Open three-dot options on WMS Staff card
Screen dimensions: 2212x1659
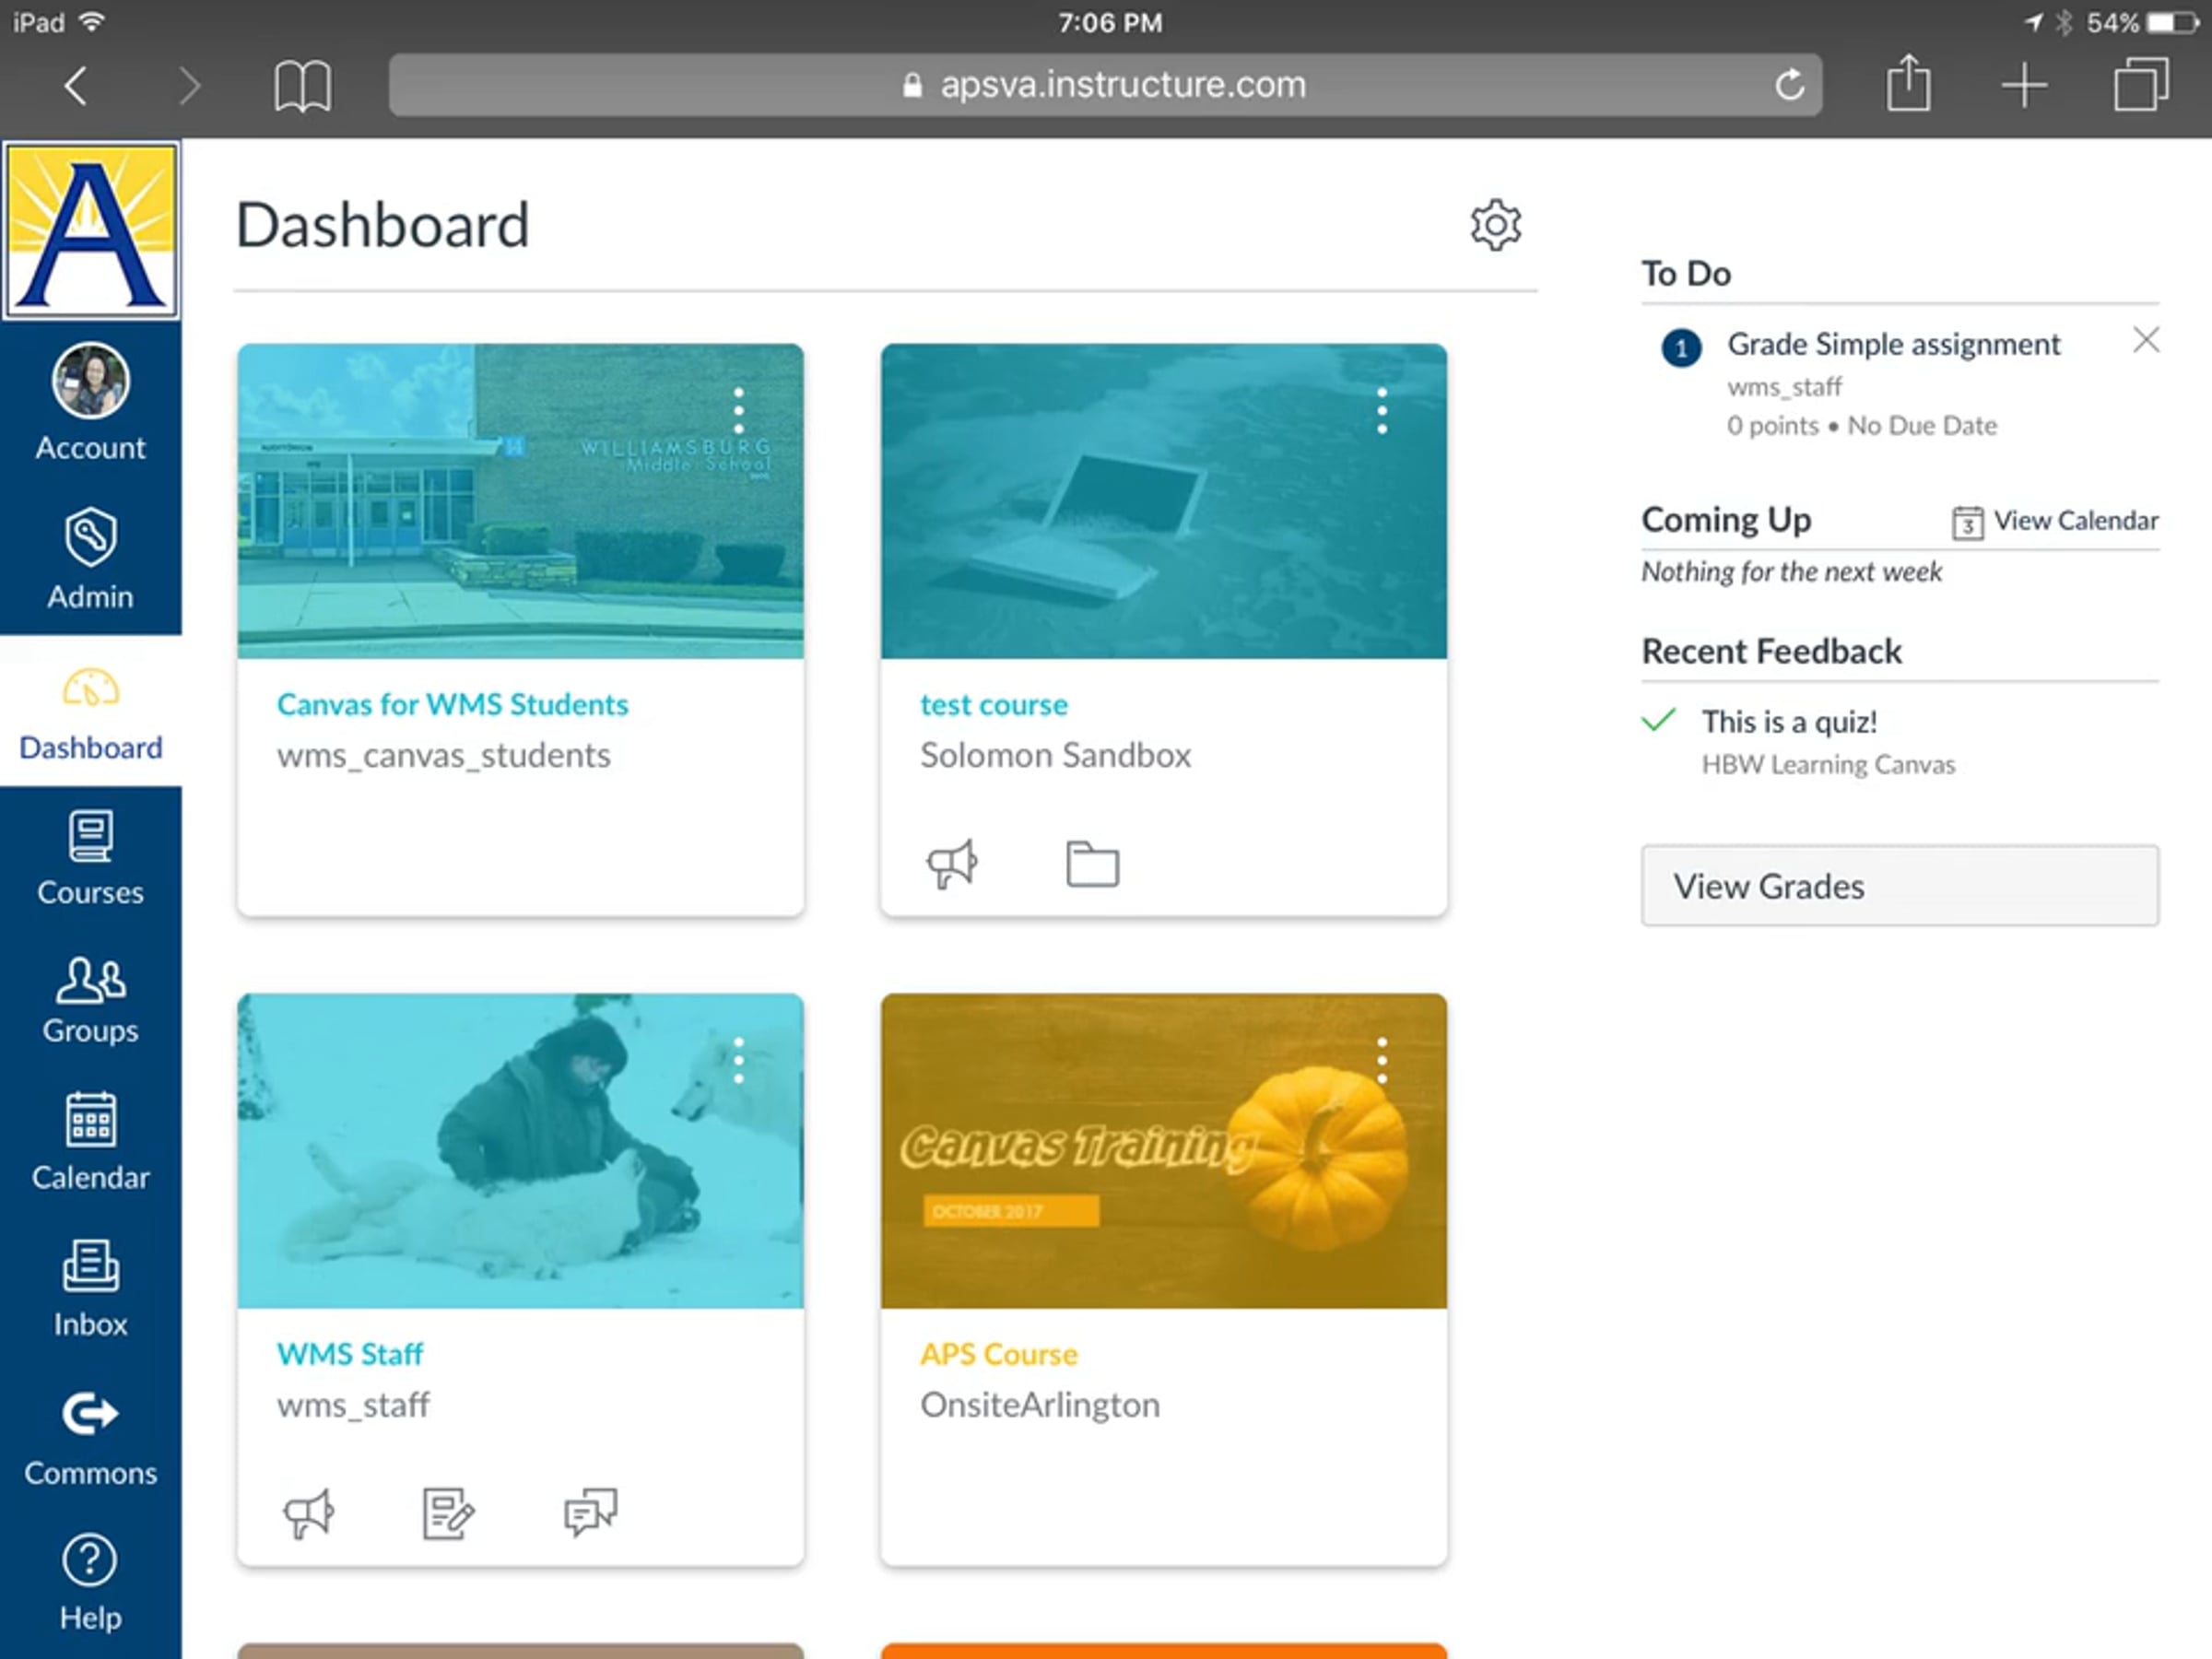click(x=739, y=1061)
